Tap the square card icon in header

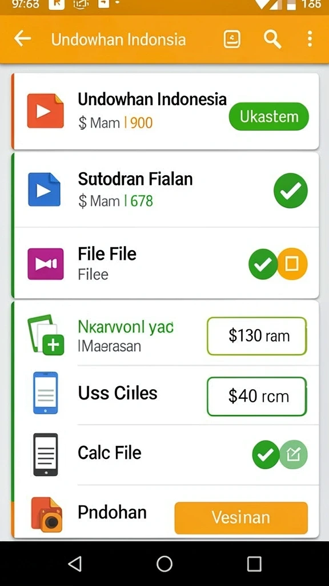pos(232,39)
